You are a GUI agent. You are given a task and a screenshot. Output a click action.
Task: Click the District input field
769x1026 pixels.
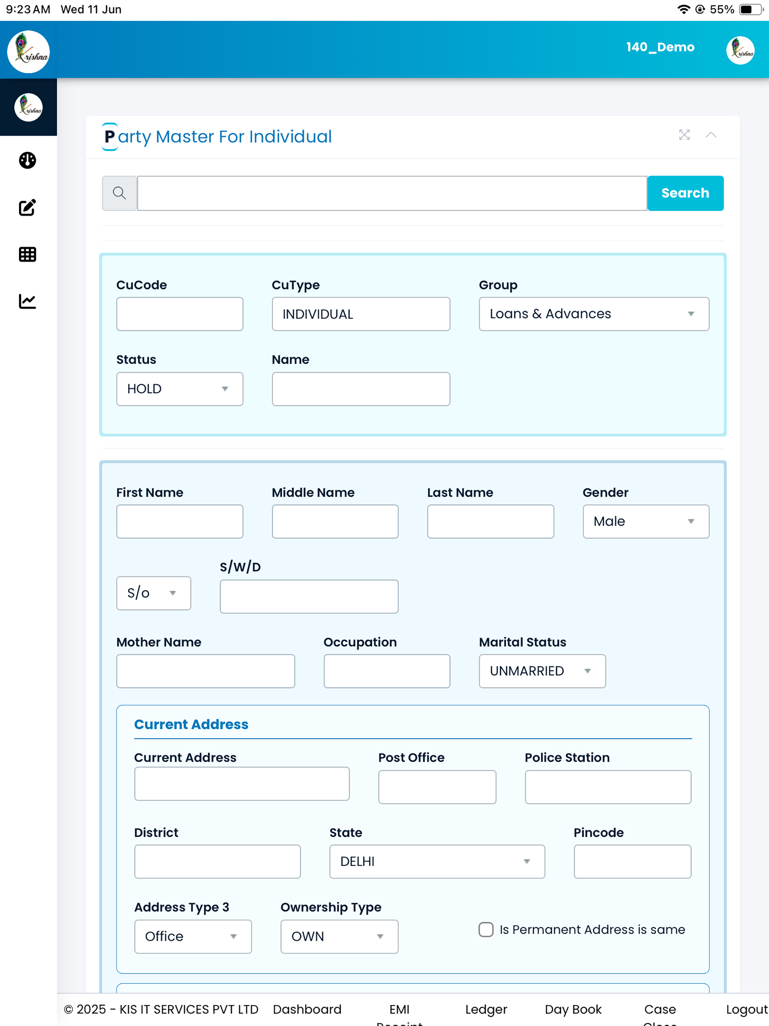[217, 861]
